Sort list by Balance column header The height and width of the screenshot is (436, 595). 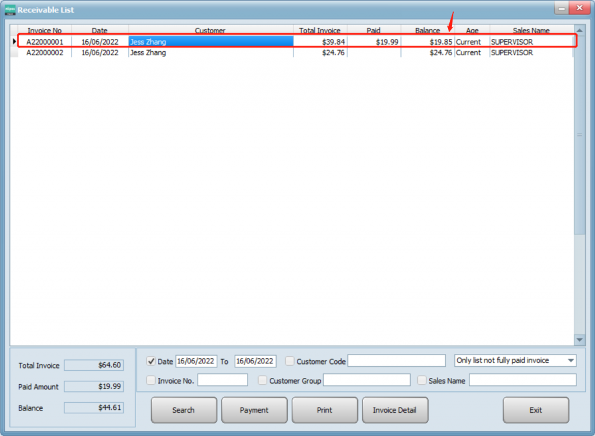click(427, 30)
